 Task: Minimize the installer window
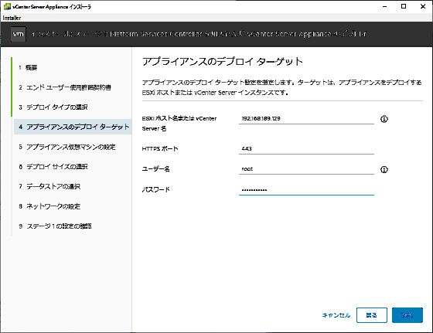click(x=384, y=6)
